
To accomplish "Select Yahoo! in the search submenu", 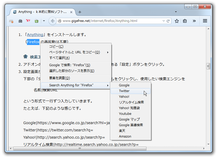I will (130, 96).
